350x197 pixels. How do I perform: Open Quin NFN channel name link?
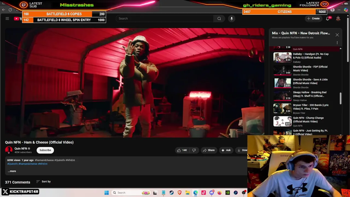(x=21, y=149)
